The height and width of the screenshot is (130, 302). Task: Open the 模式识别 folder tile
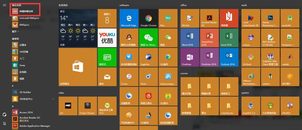(x=190, y=86)
